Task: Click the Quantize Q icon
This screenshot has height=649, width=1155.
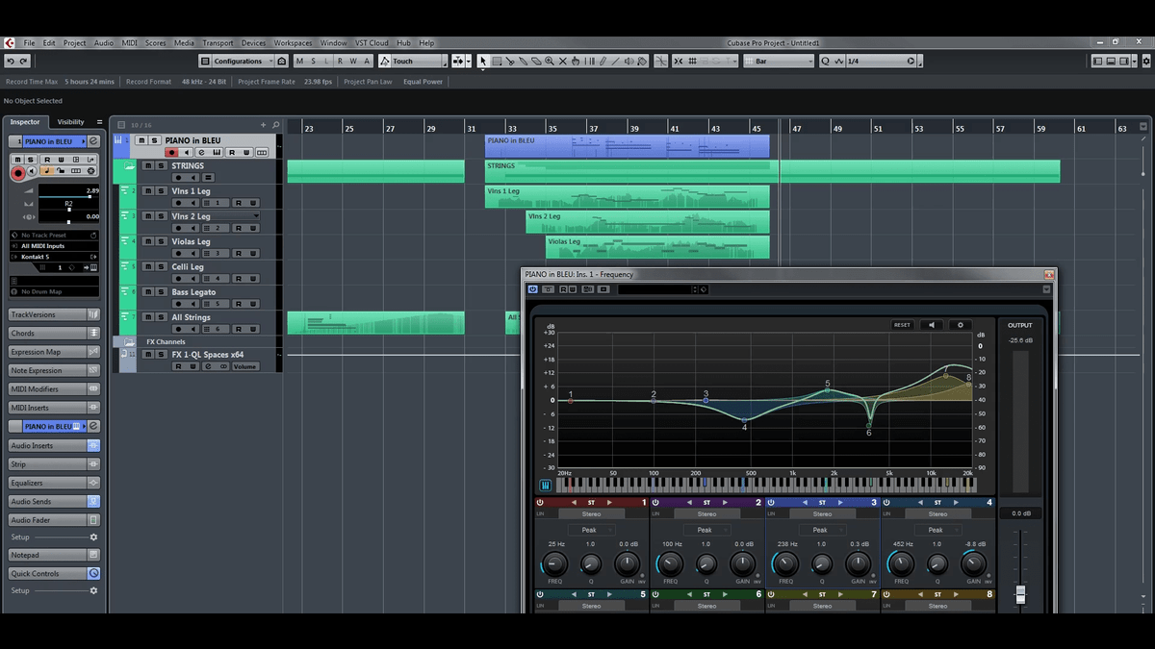Action: click(825, 61)
